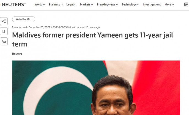Viewport: 189px width, 115px height.
Task: Open the Reuters author byline link
Action: point(17,54)
